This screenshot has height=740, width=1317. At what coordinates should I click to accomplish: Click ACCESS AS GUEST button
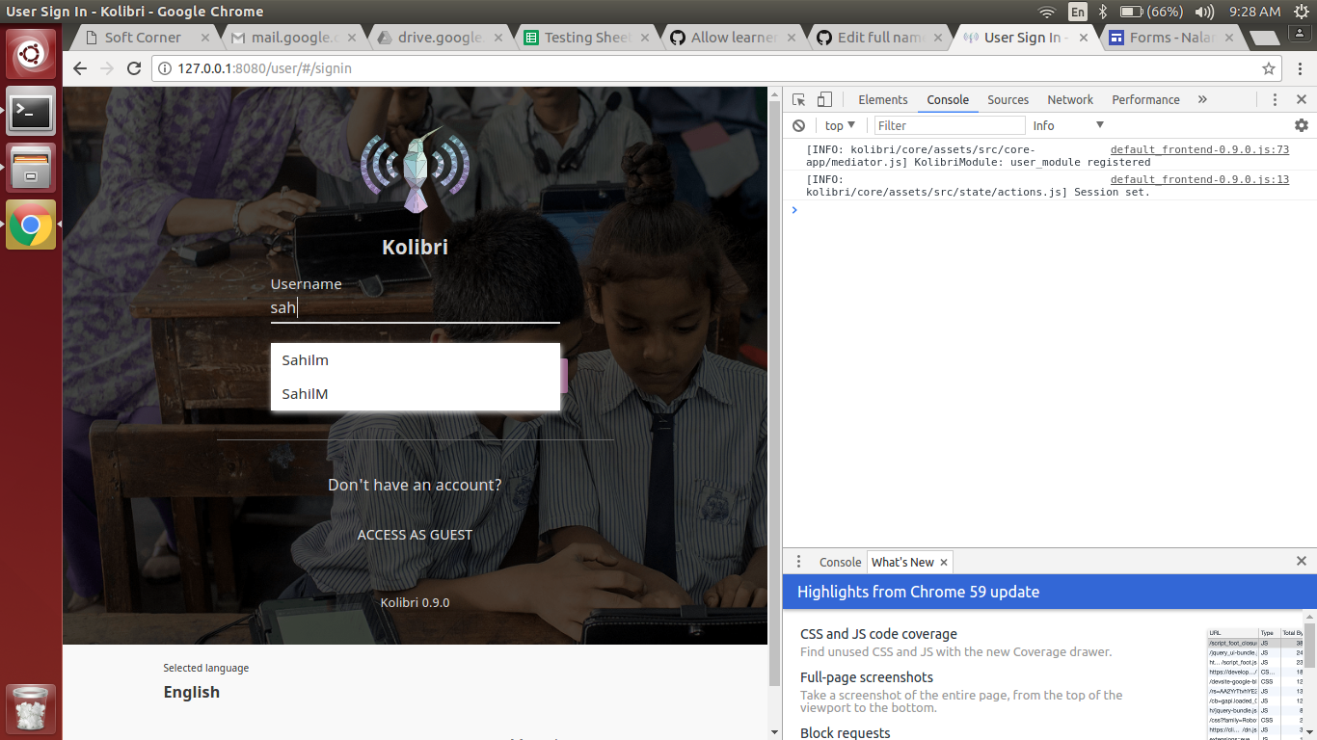pos(415,535)
